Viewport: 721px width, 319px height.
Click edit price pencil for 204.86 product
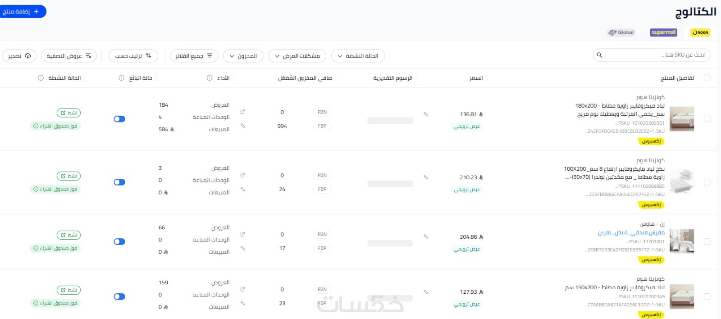[x=425, y=237]
